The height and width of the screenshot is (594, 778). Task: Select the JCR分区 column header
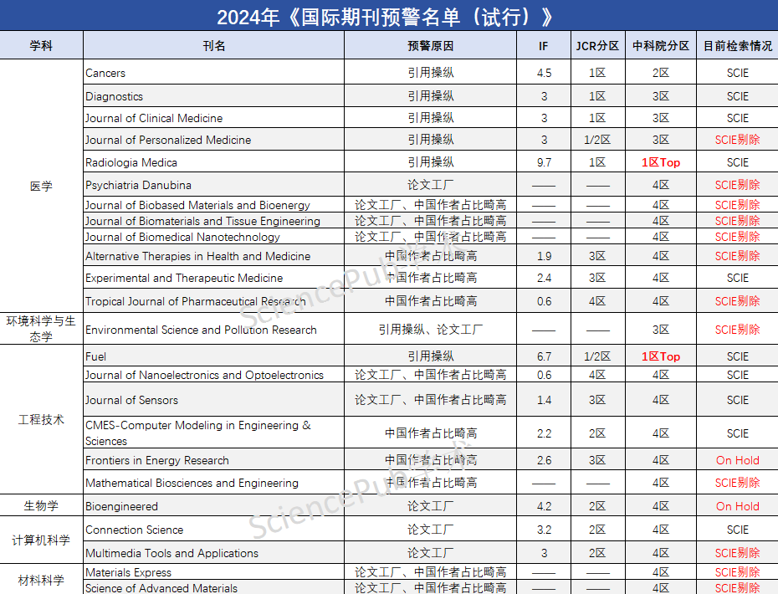[597, 46]
